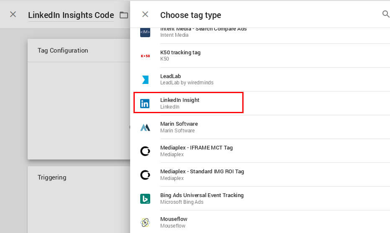
Task: Click the 'LeadLab by wiredminds' vendor text
Action: click(187, 83)
